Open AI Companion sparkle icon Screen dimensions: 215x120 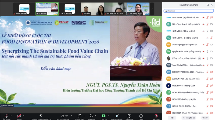(117, 116)
